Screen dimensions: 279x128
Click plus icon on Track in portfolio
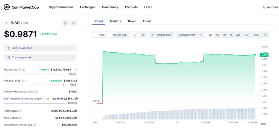72,57
